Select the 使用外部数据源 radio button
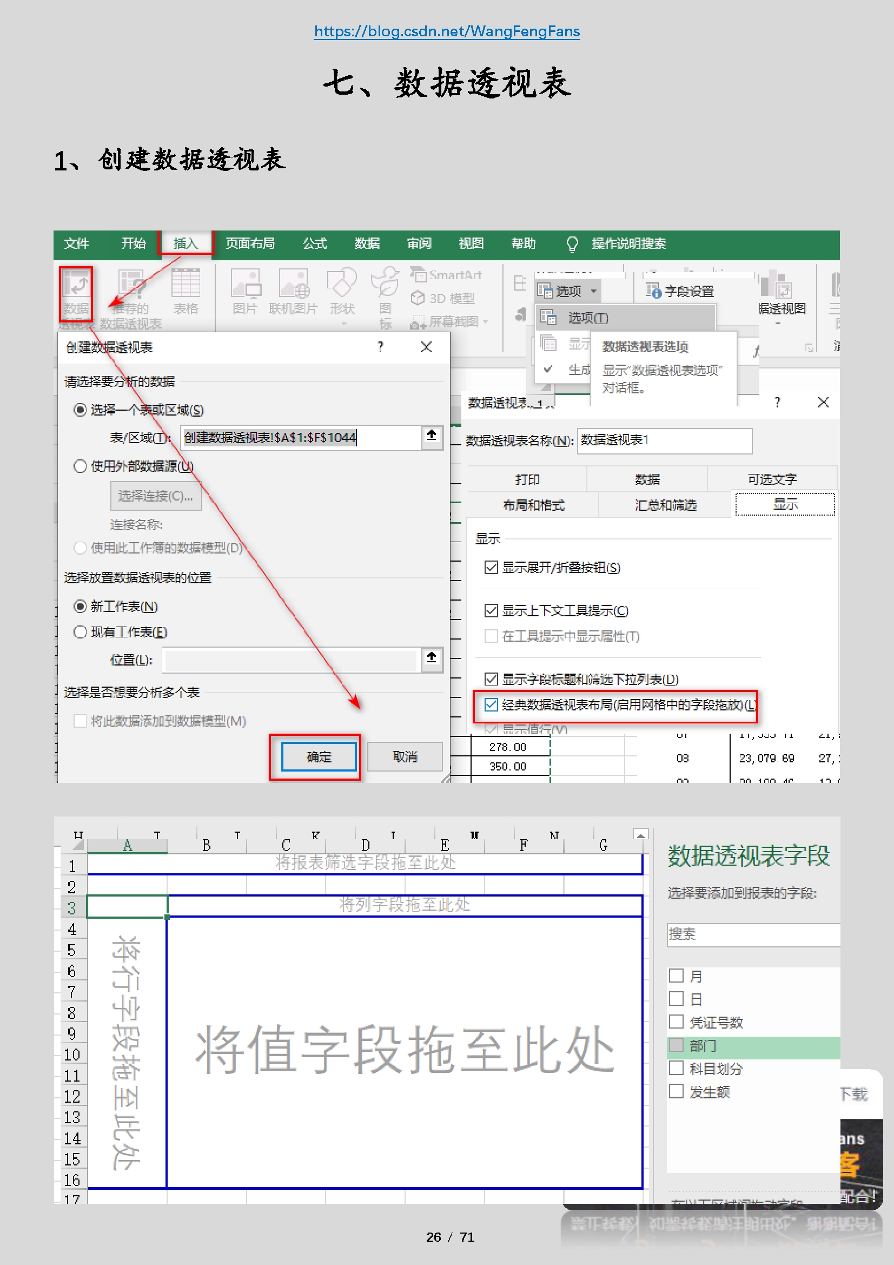 pos(80,466)
